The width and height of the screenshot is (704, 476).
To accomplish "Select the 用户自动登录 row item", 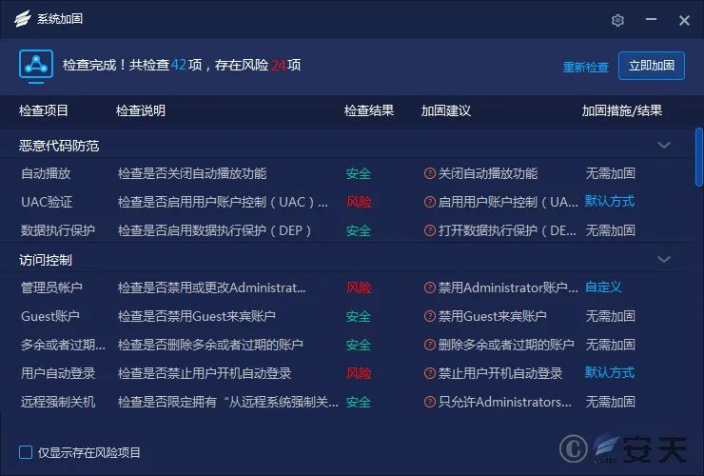I will coord(58,373).
